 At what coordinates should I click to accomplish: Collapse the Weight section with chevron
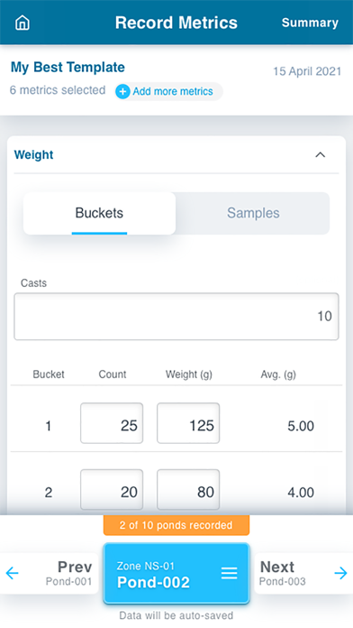[321, 154]
